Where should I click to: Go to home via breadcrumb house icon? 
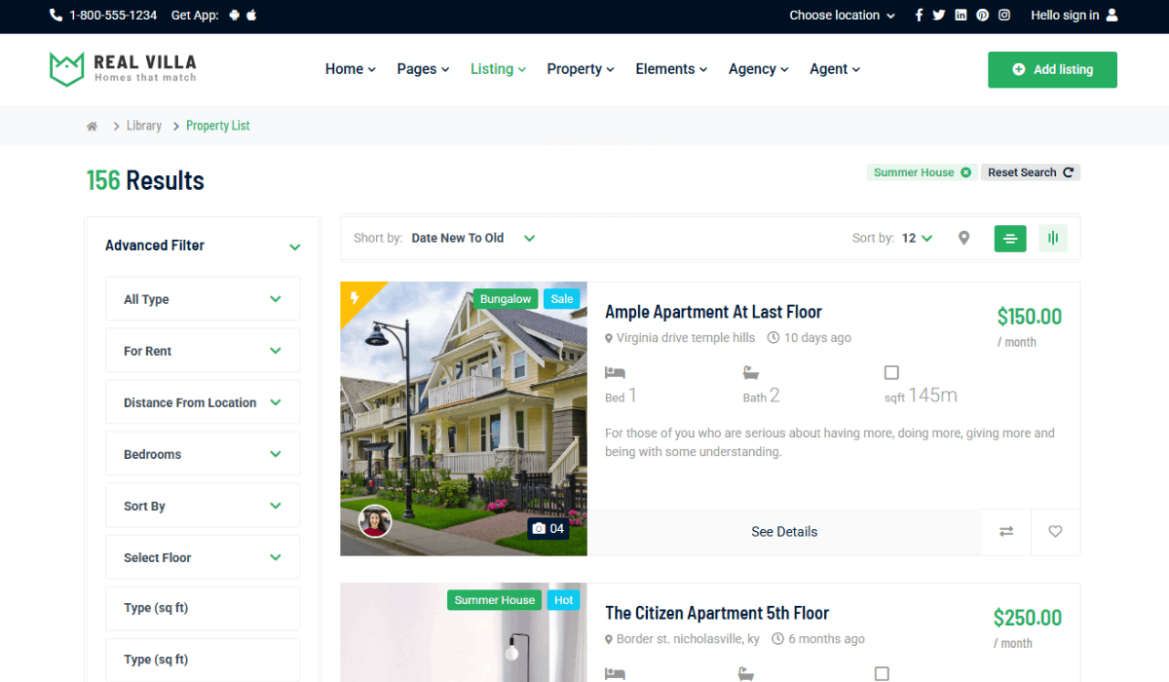point(93,126)
